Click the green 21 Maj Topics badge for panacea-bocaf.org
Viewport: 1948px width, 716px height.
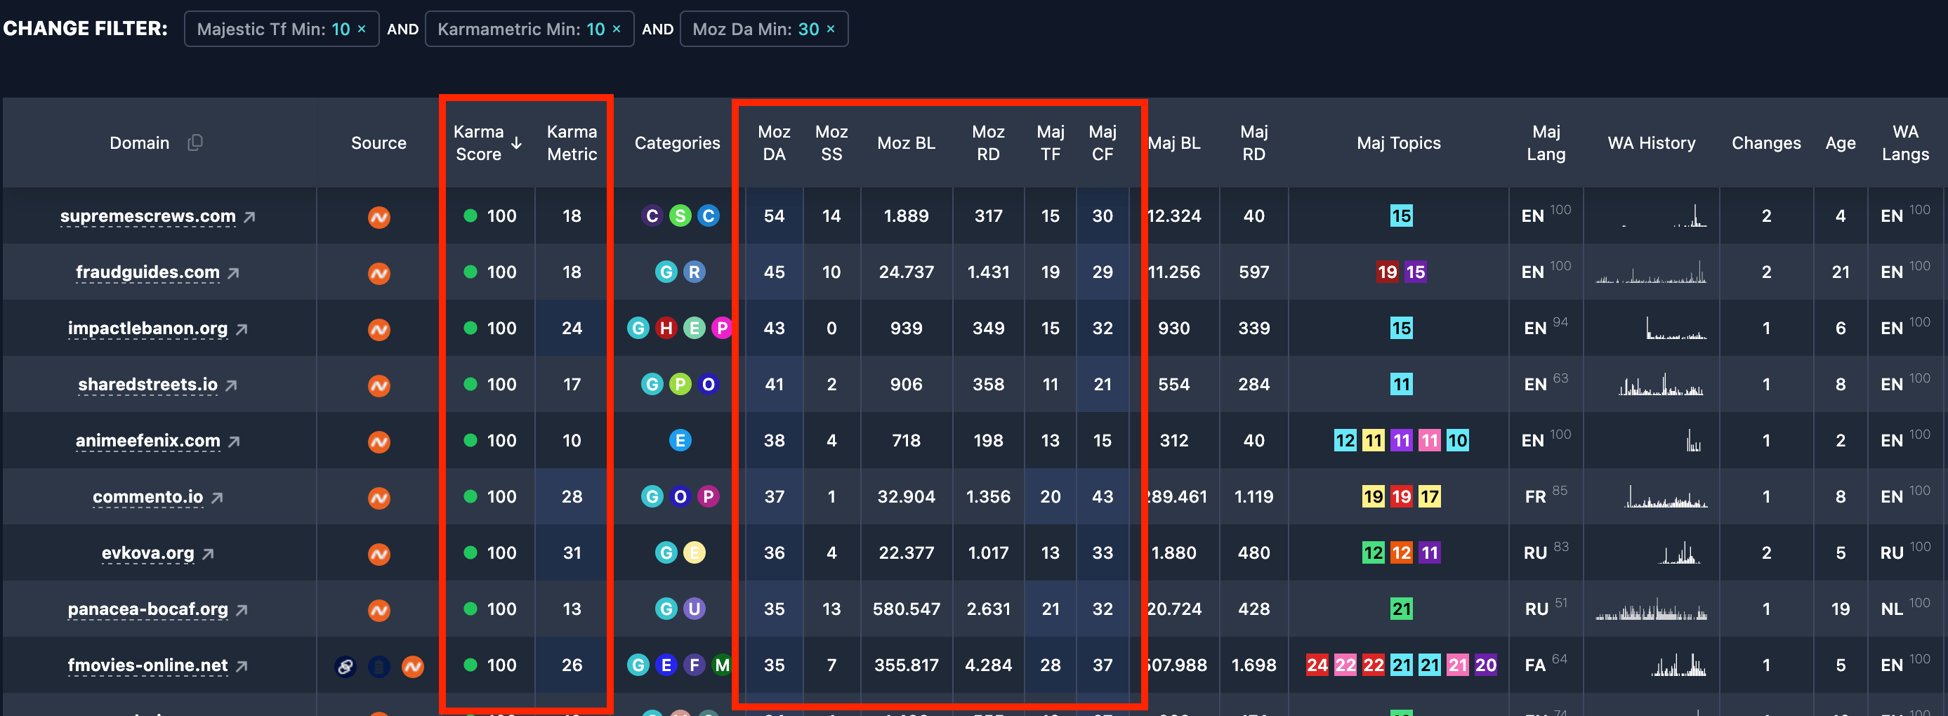1403,609
